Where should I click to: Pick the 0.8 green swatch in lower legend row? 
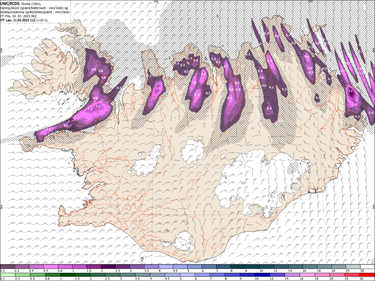pos(52,275)
